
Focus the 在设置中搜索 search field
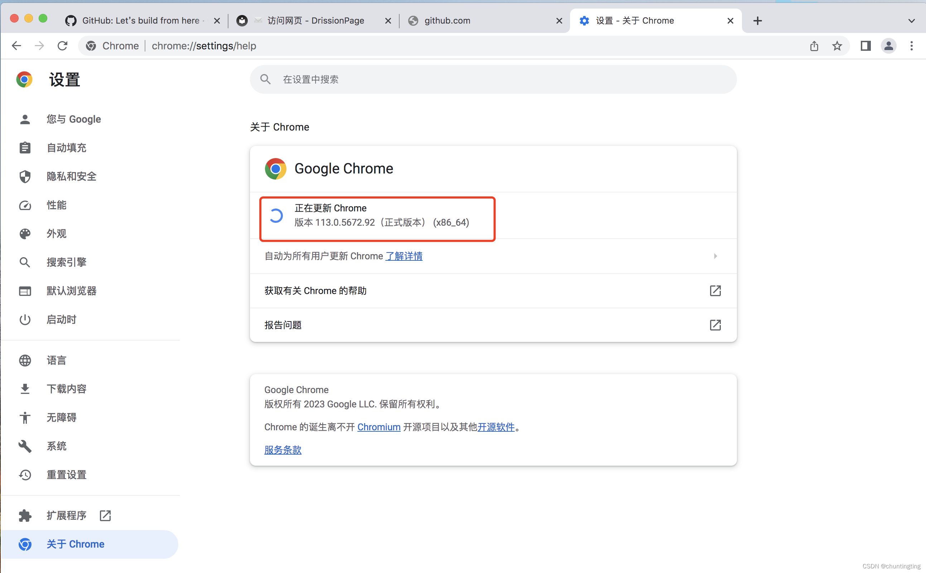pos(493,79)
